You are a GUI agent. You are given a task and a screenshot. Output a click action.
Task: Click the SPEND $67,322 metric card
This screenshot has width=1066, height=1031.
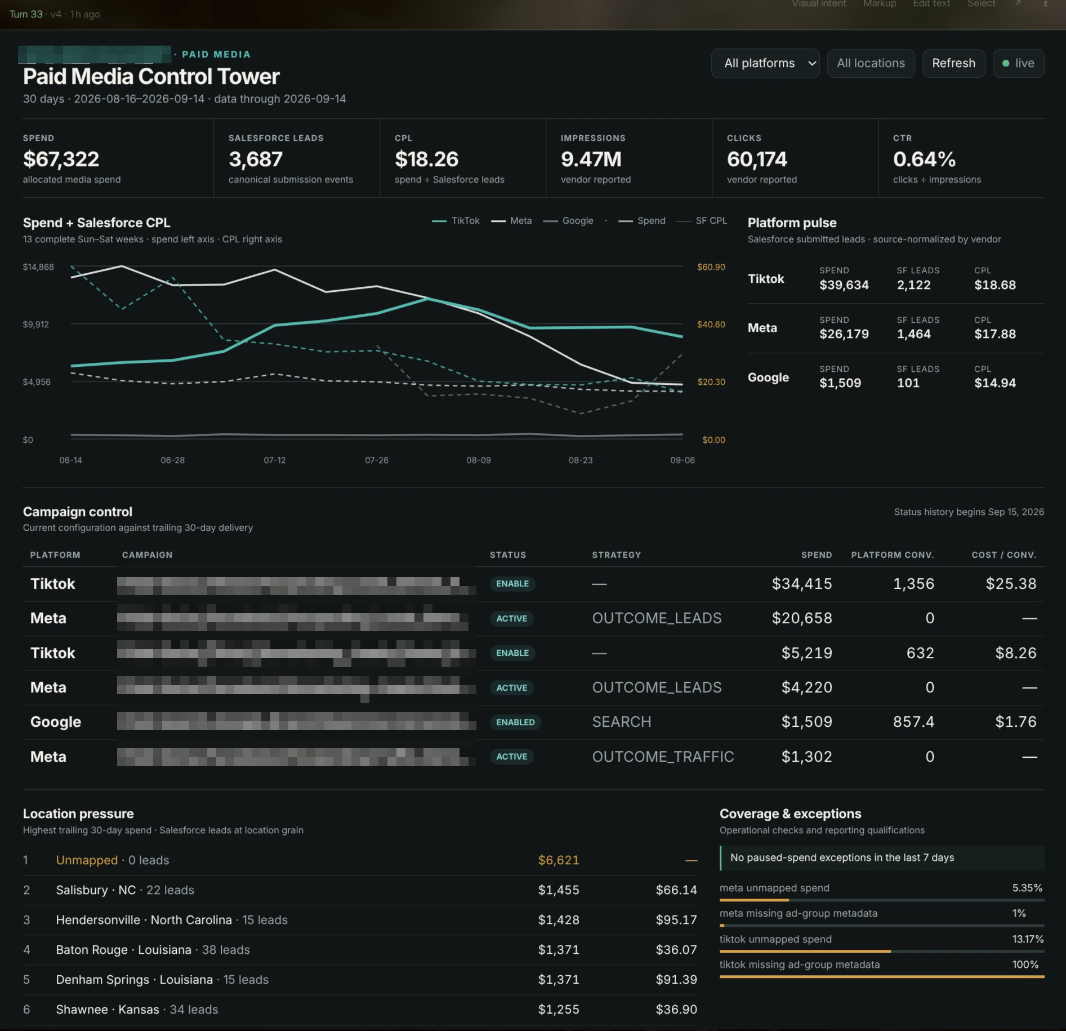(x=118, y=158)
